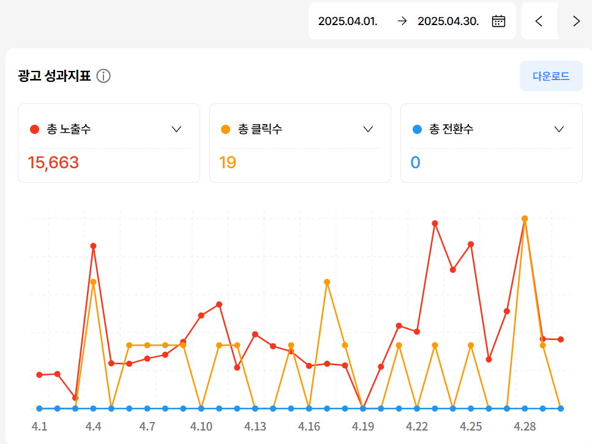The width and height of the screenshot is (592, 444).
Task: Click the 광고 성과지표 heading
Action: [x=54, y=76]
